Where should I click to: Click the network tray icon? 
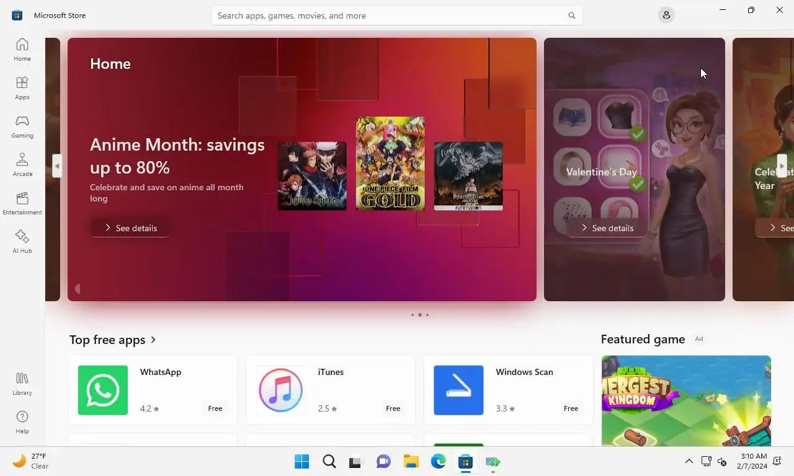click(706, 461)
